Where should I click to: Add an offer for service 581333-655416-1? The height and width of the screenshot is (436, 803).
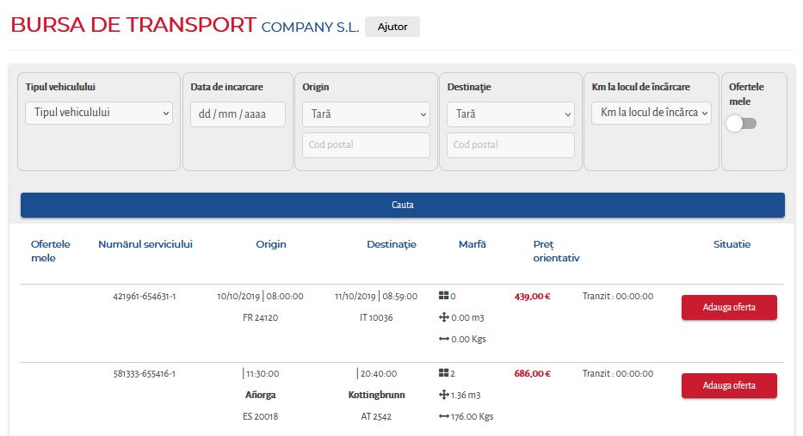(x=729, y=385)
